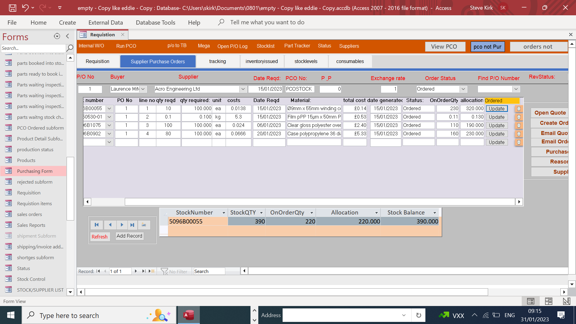
Task: Open the Windows Start menu
Action: (11, 315)
